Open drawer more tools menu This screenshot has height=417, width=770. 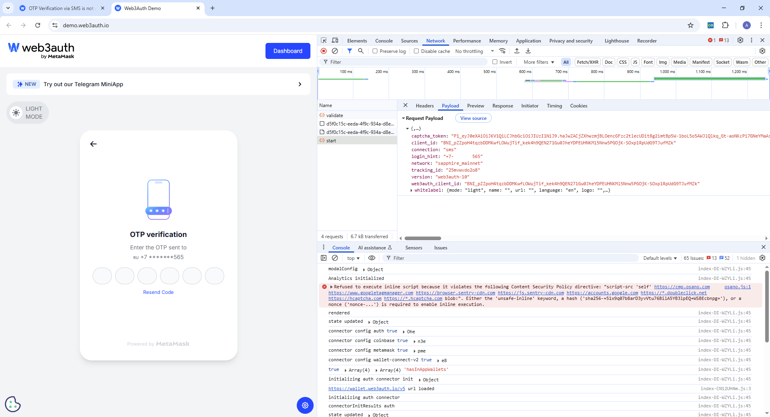(x=324, y=247)
